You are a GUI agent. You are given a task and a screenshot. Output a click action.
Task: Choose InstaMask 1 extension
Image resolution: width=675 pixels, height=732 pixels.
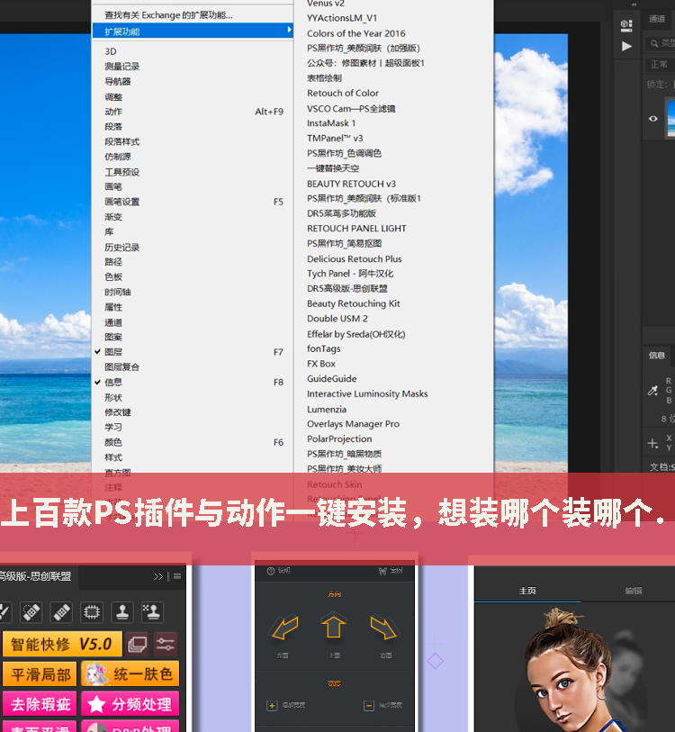(331, 123)
